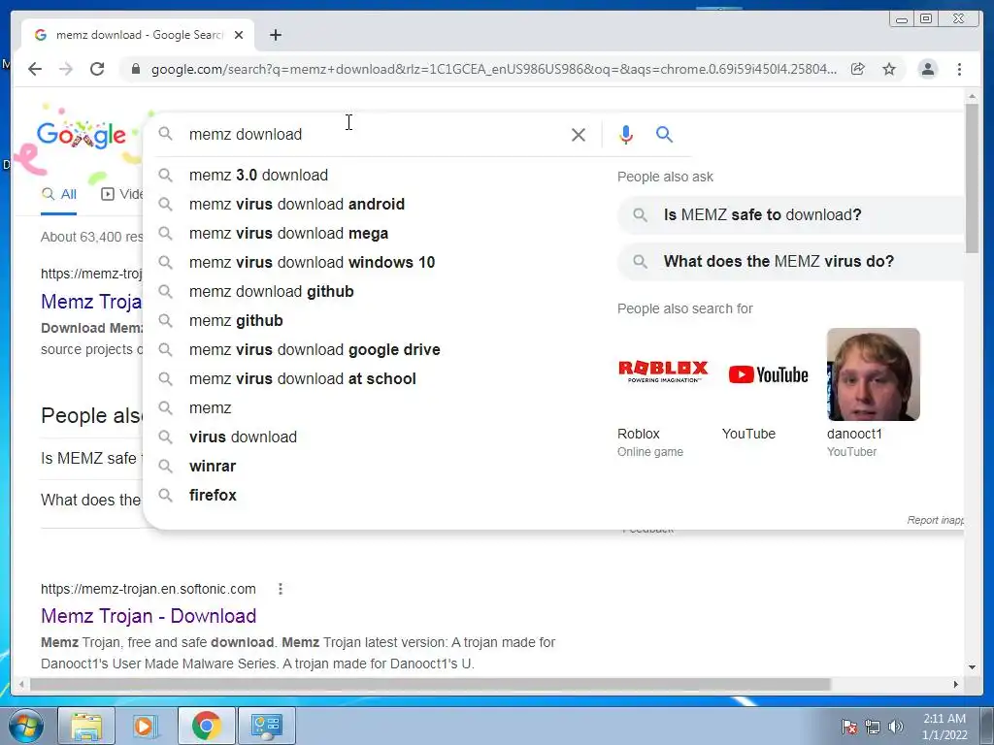The width and height of the screenshot is (994, 745).
Task: Pick the memz github suggestion
Action: [236, 320]
